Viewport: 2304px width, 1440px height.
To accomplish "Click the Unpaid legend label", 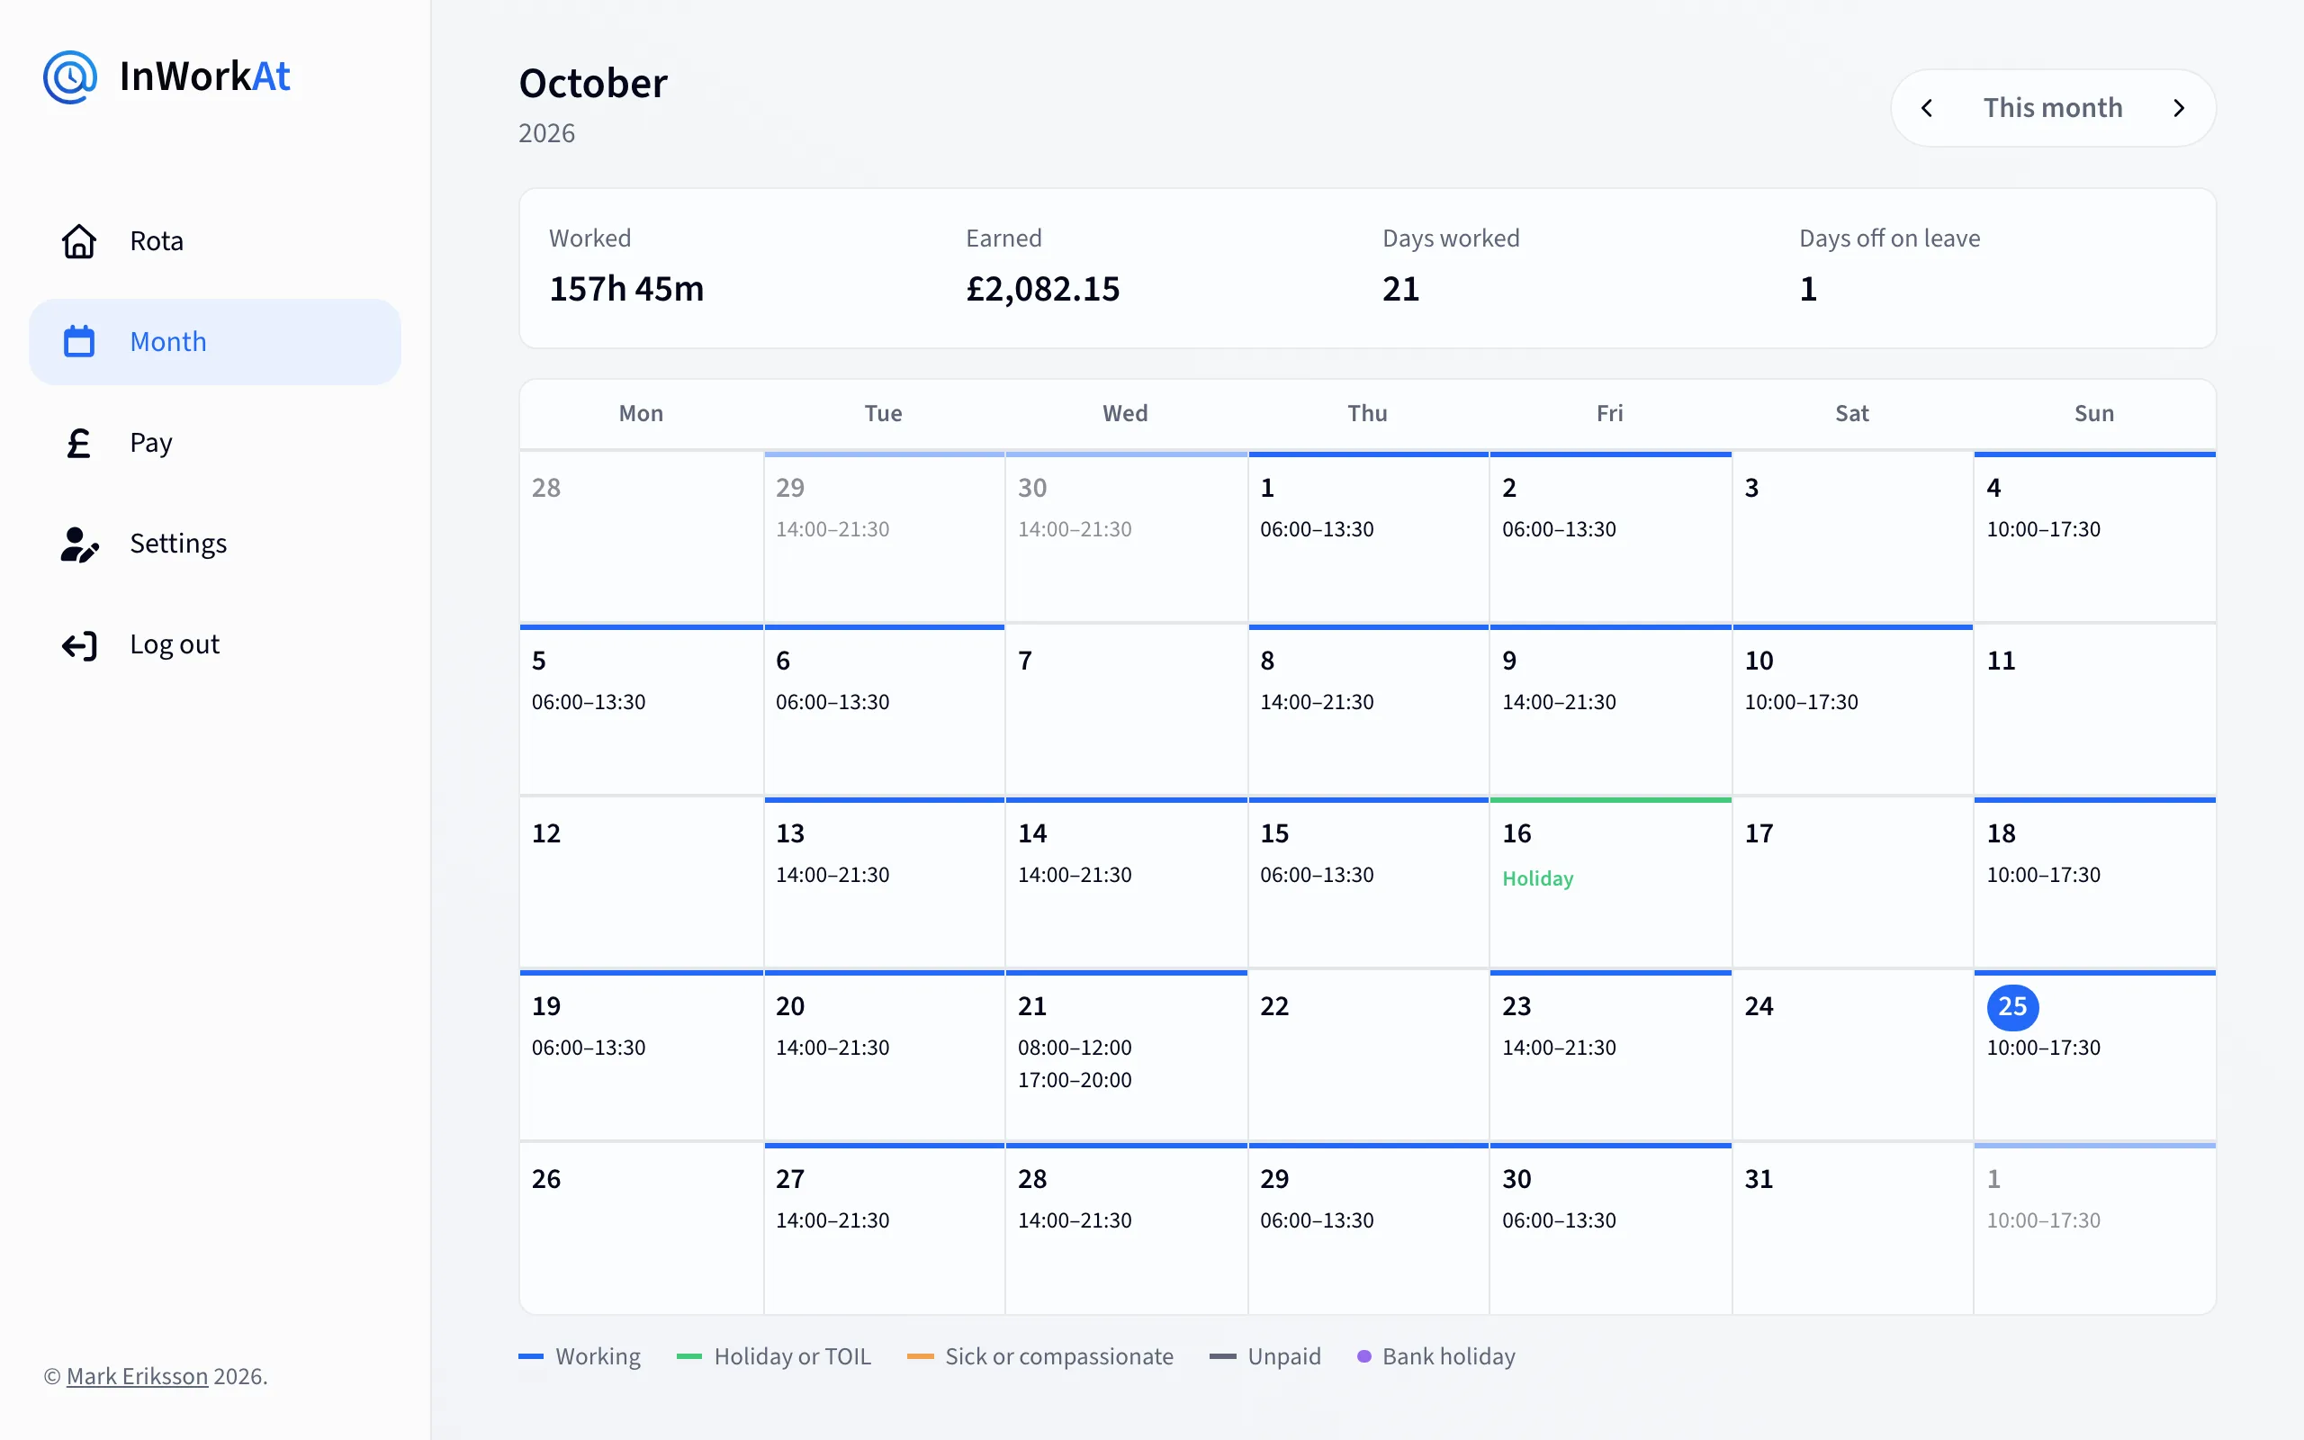I will pos(1284,1356).
